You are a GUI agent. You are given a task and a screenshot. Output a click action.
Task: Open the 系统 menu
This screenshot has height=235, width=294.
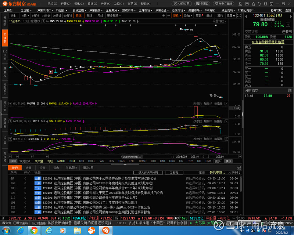point(52,4)
